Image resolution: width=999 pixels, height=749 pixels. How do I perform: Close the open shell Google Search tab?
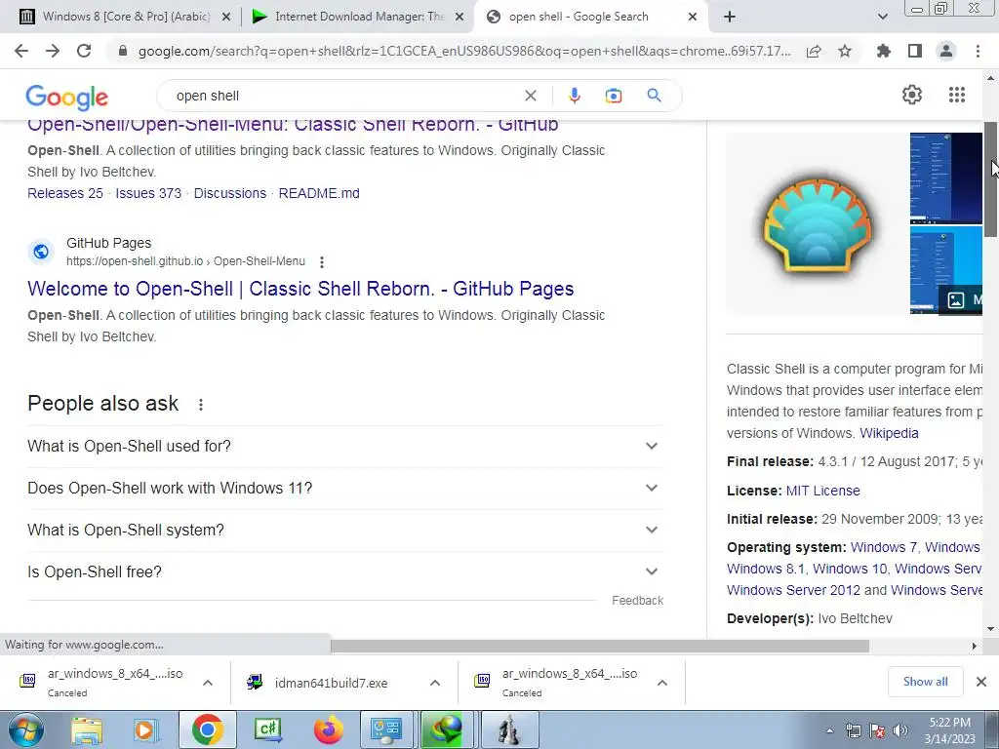coord(693,17)
